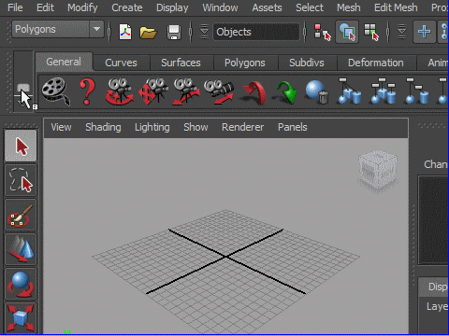Open the viewport Lighting menu
Viewport: 449px width, 336px height.
pyautogui.click(x=152, y=127)
